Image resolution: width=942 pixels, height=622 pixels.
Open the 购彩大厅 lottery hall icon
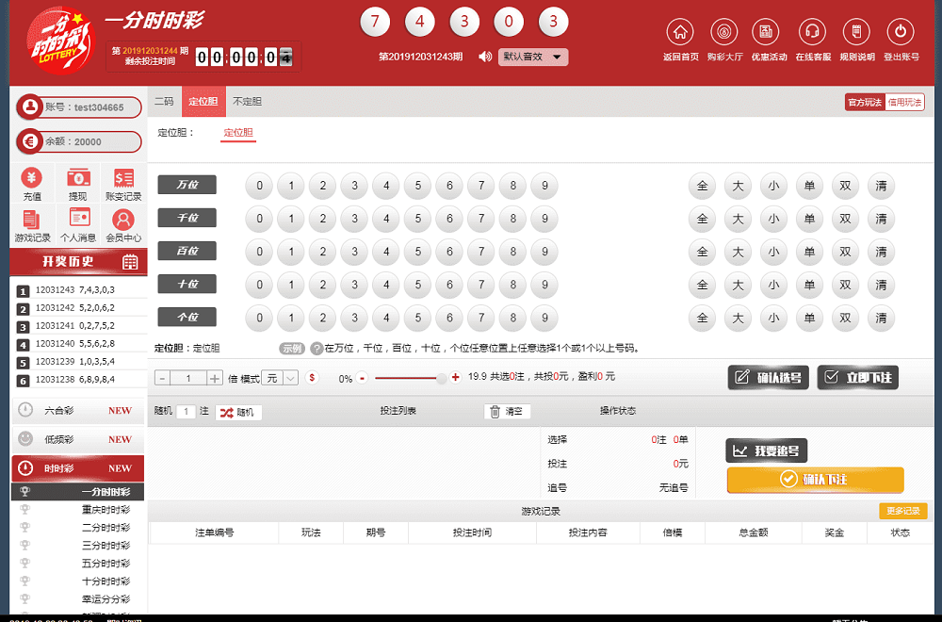[723, 32]
